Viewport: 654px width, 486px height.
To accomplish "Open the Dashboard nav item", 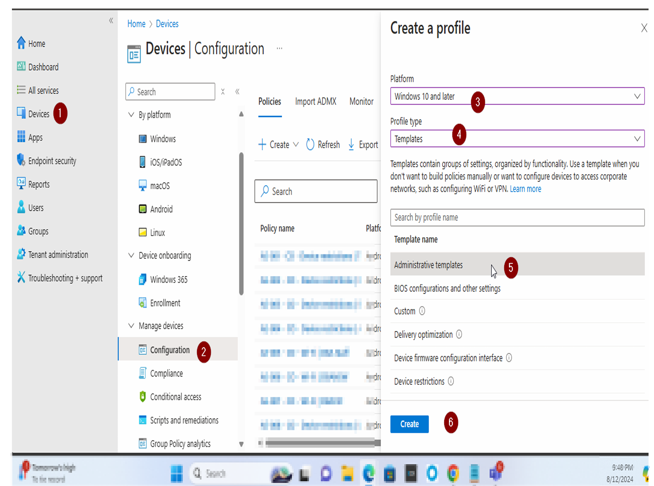I will (x=38, y=67).
